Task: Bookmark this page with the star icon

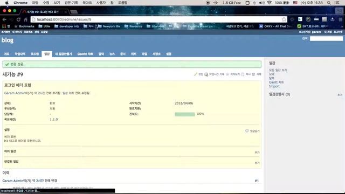Action: pos(284,19)
